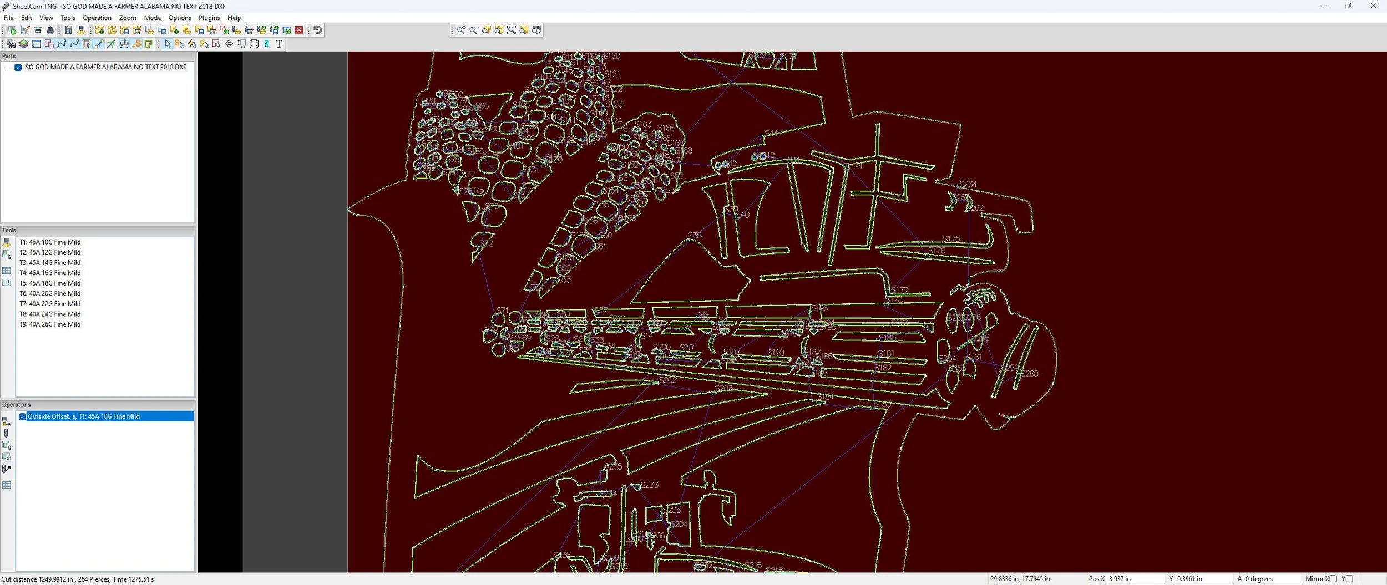The image size is (1387, 585).
Task: Uncheck the Outside Offset operation checkbox
Action: pos(23,416)
